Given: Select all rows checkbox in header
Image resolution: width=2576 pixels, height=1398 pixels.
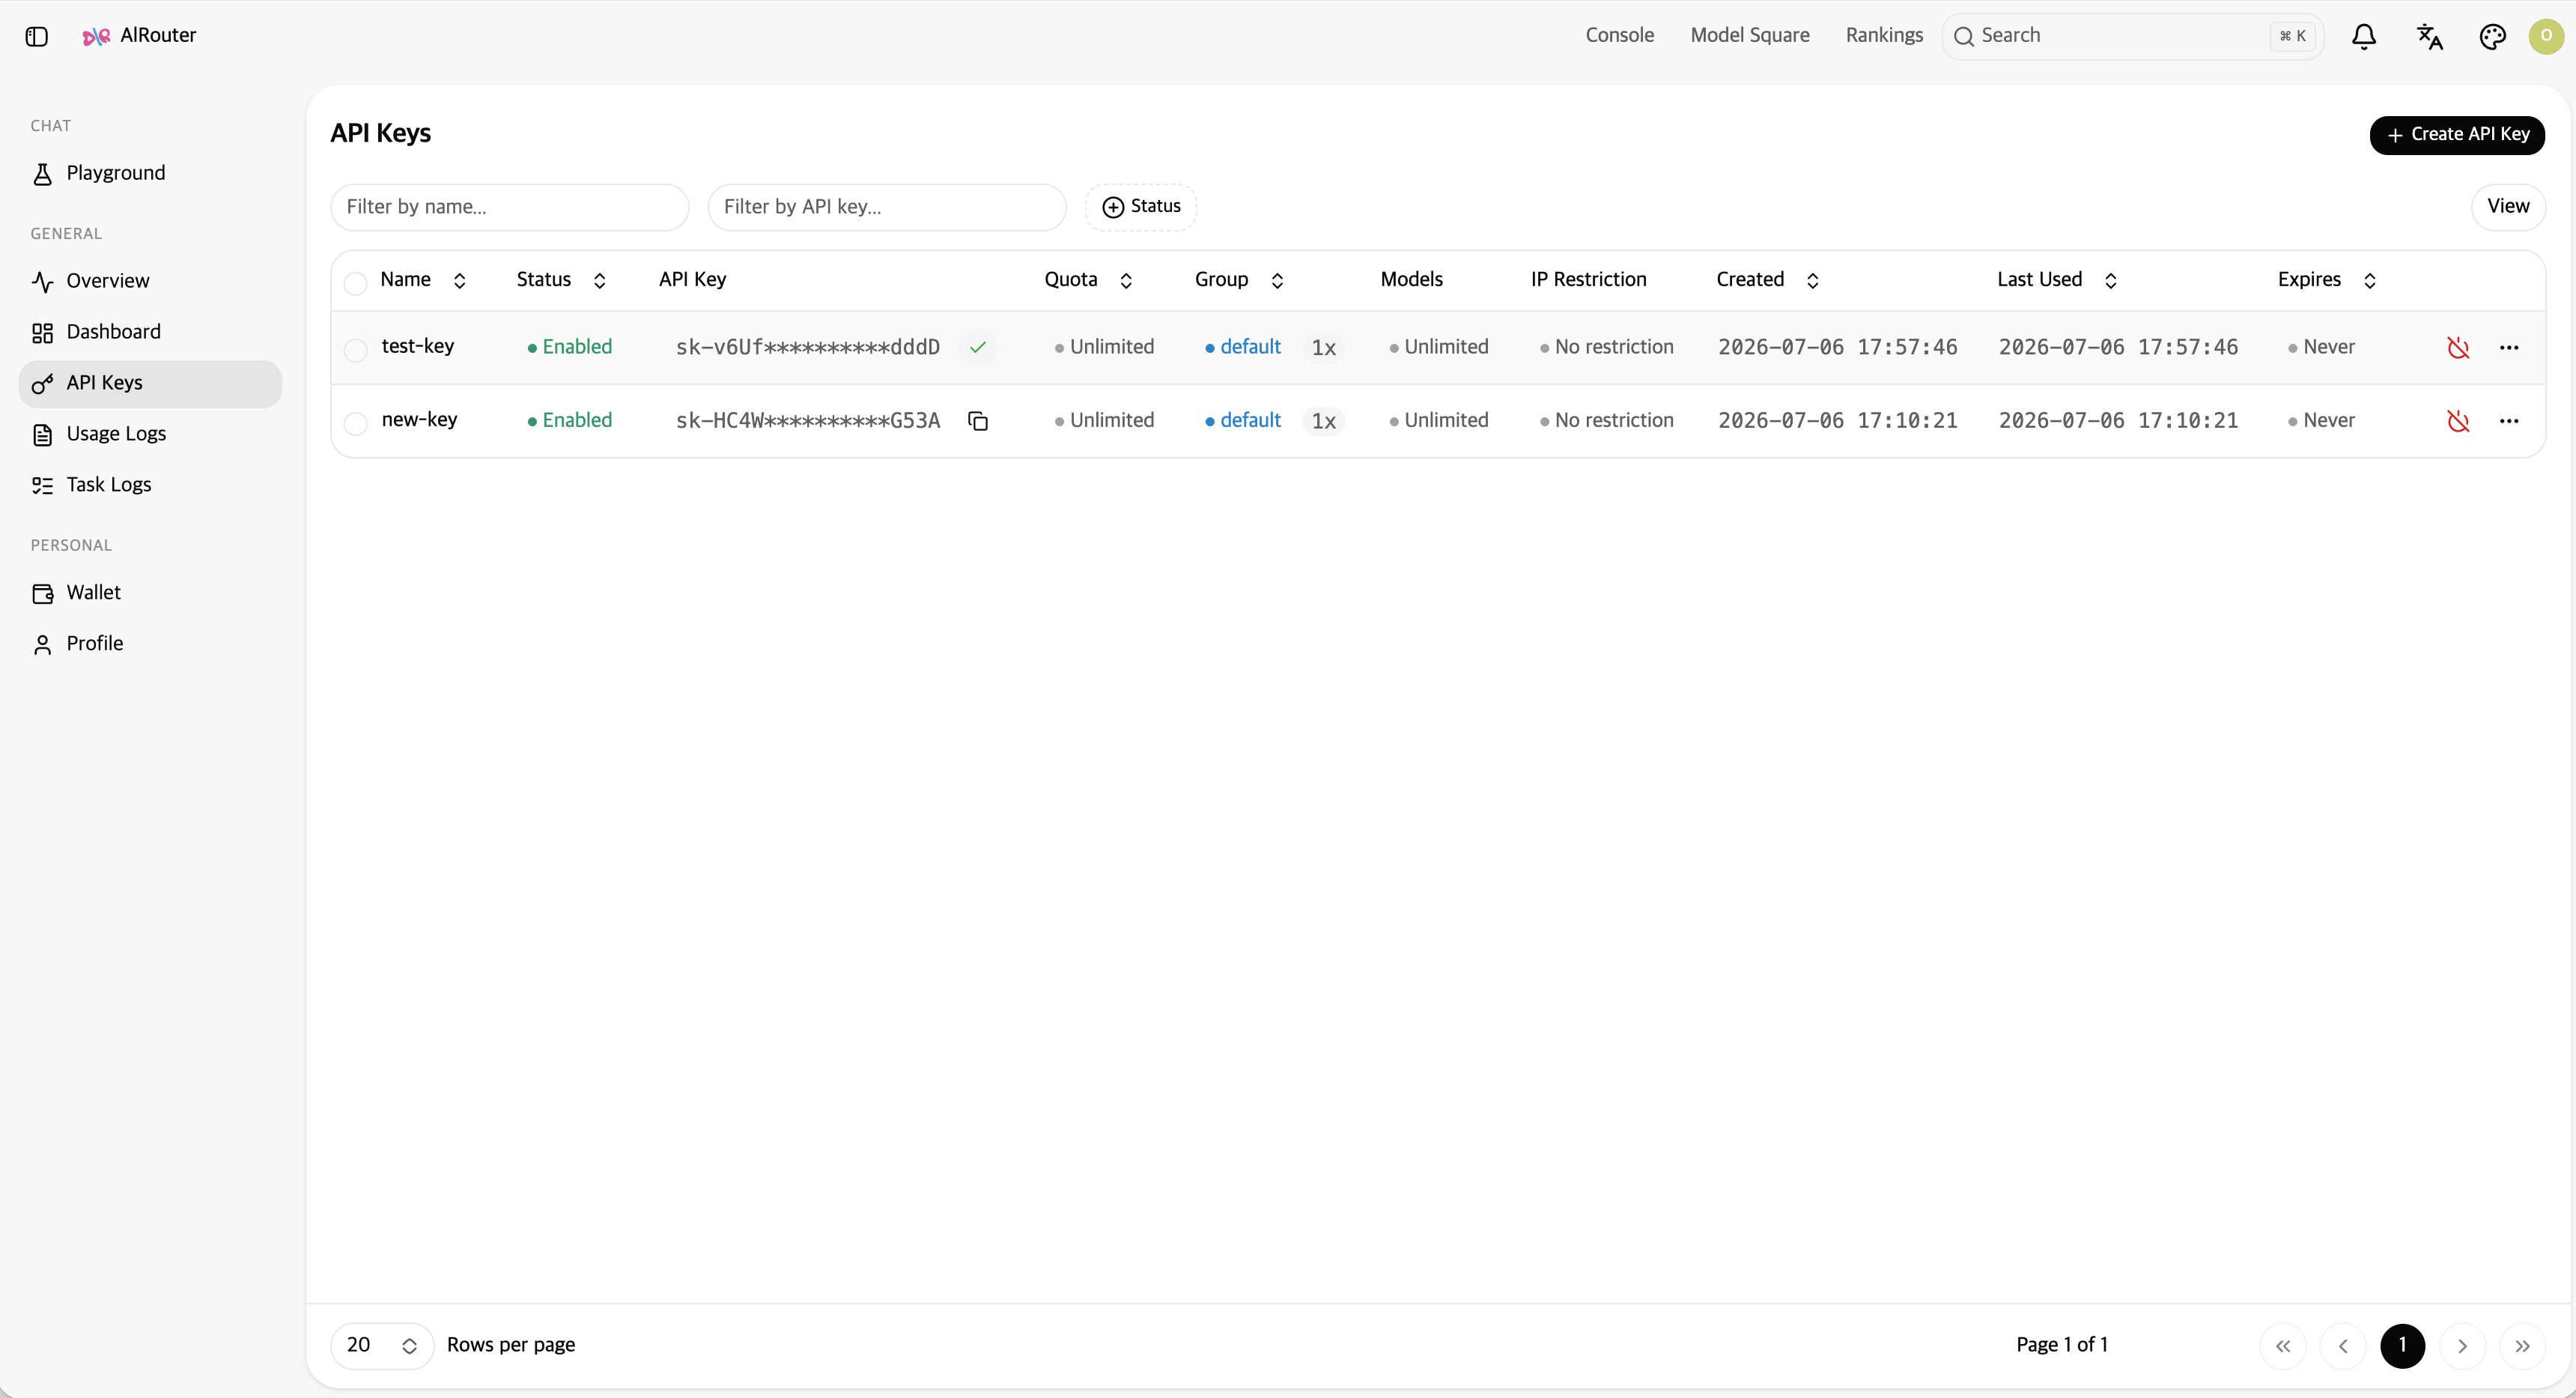Looking at the screenshot, I should (355, 283).
